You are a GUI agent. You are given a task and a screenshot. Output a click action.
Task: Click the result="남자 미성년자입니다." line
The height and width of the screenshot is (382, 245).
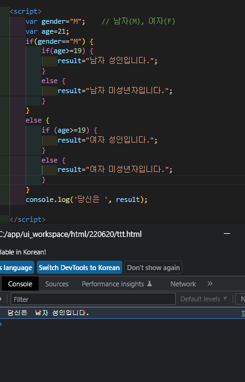click(x=115, y=91)
